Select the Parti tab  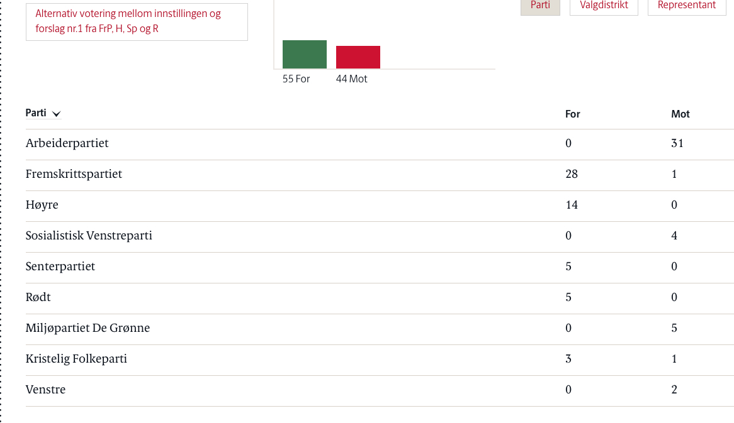pyautogui.click(x=540, y=6)
